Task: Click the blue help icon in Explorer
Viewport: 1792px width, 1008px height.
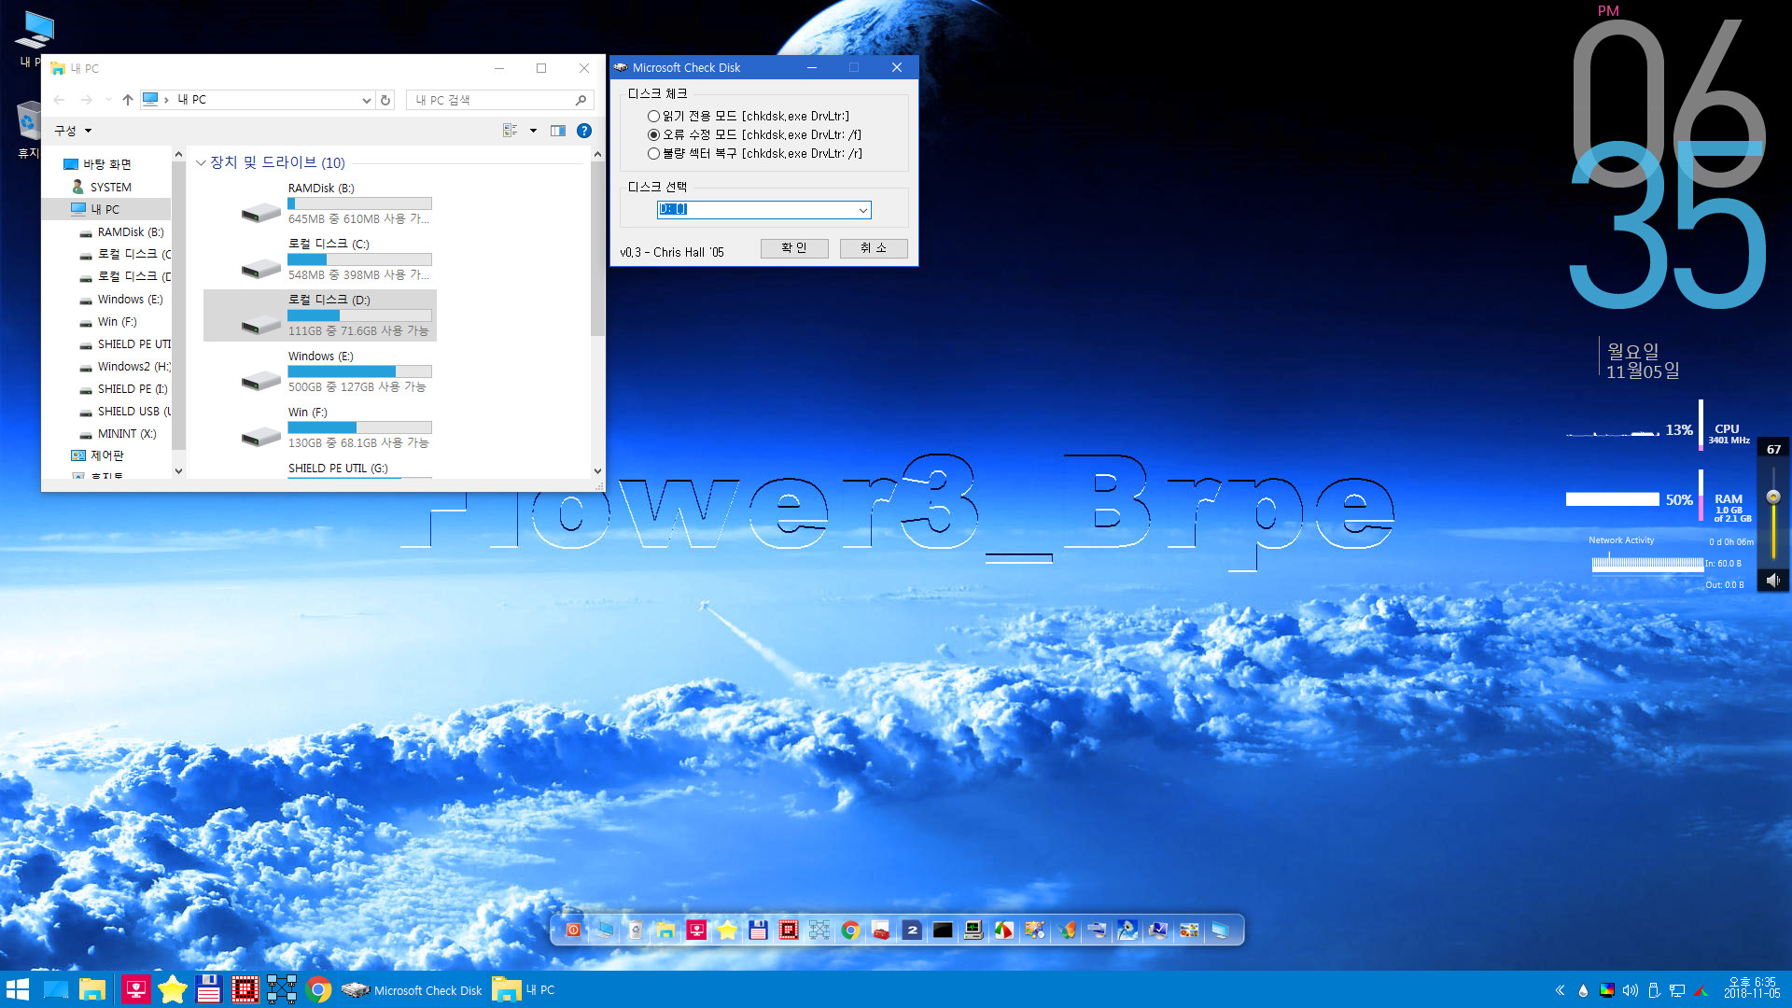Action: tap(584, 131)
